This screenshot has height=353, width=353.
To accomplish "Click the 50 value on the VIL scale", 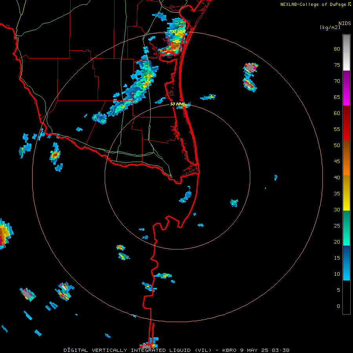I will click(x=337, y=146).
